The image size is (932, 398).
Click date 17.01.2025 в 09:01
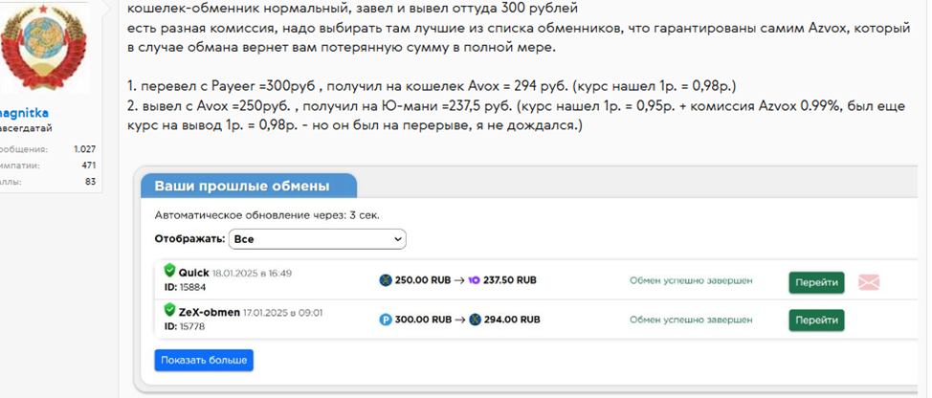(x=282, y=313)
